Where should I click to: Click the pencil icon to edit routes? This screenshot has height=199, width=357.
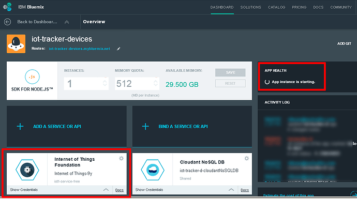[118, 49]
